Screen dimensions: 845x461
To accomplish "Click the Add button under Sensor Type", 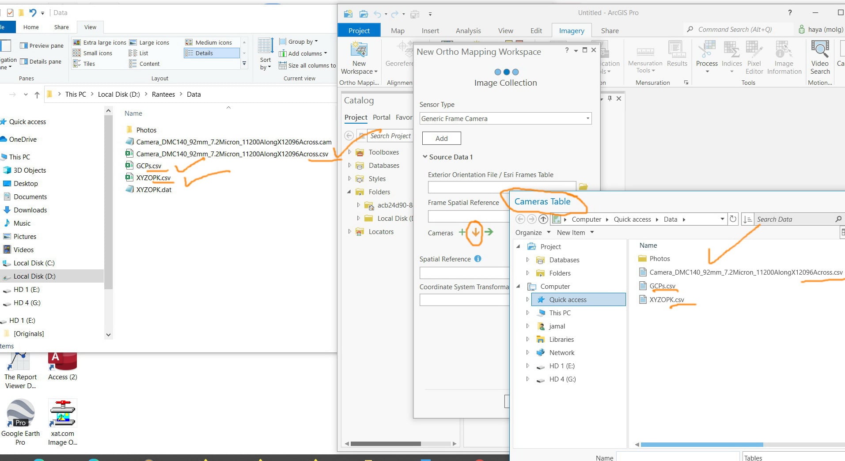I will [442, 138].
